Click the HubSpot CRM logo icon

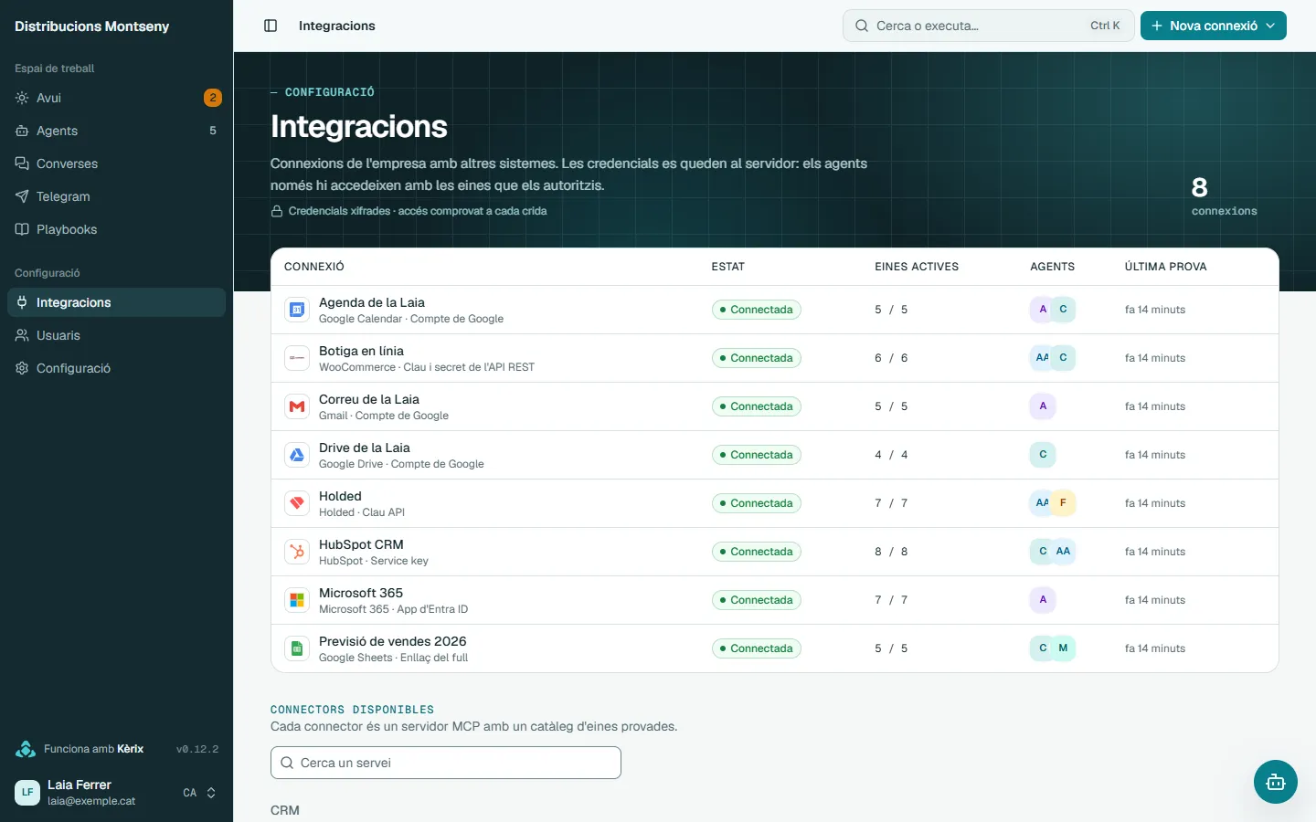click(x=297, y=552)
